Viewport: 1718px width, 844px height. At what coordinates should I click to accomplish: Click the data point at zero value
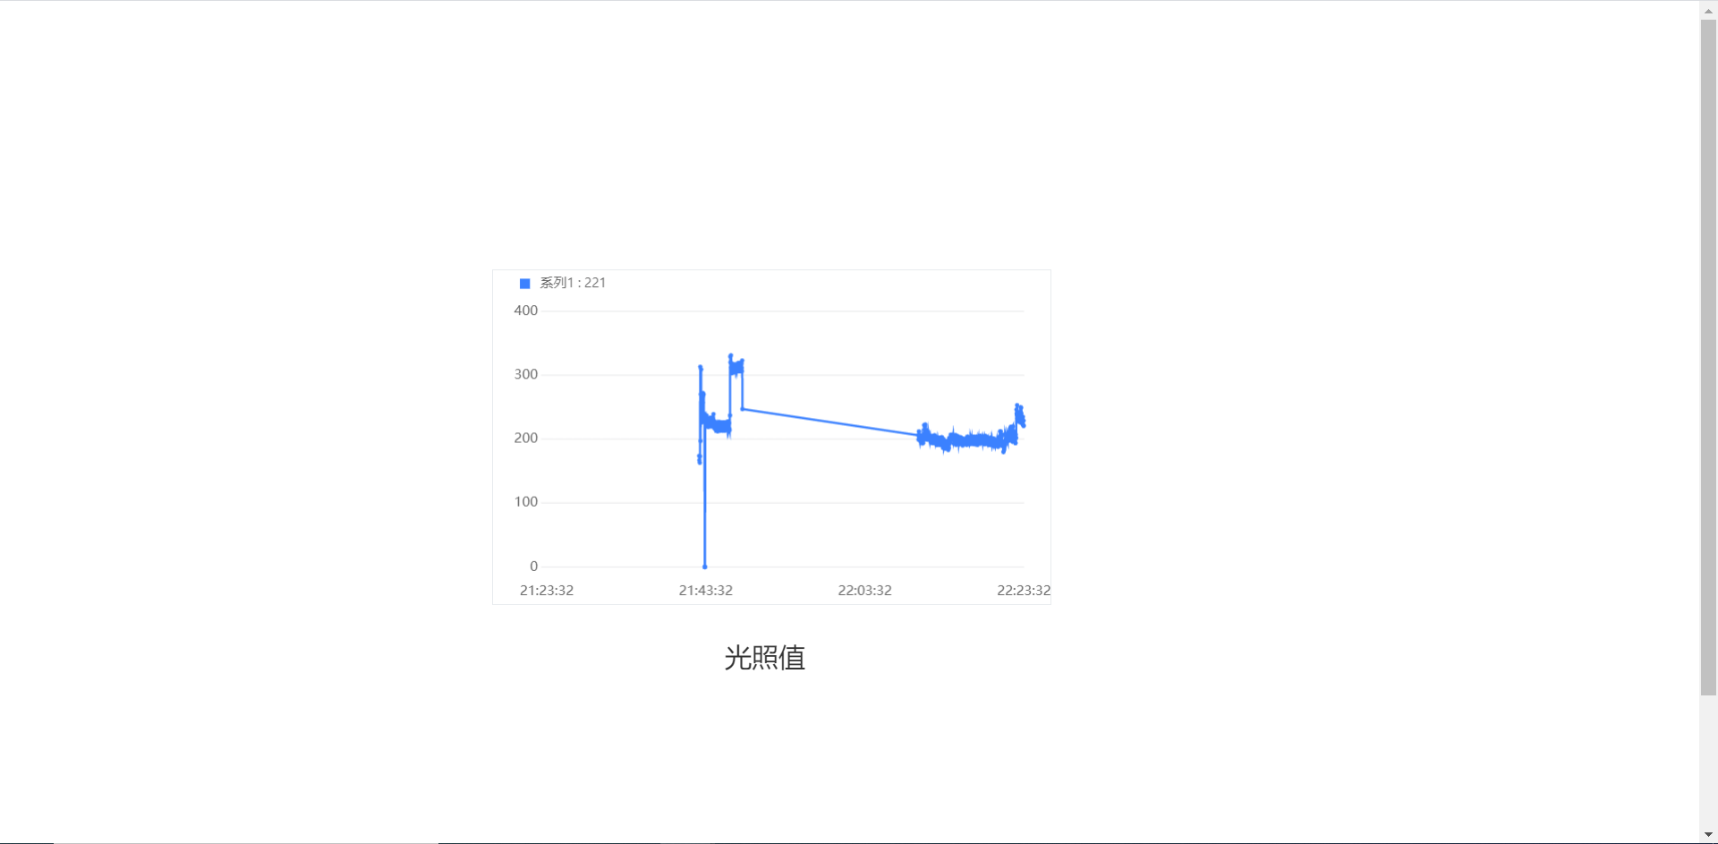click(705, 567)
